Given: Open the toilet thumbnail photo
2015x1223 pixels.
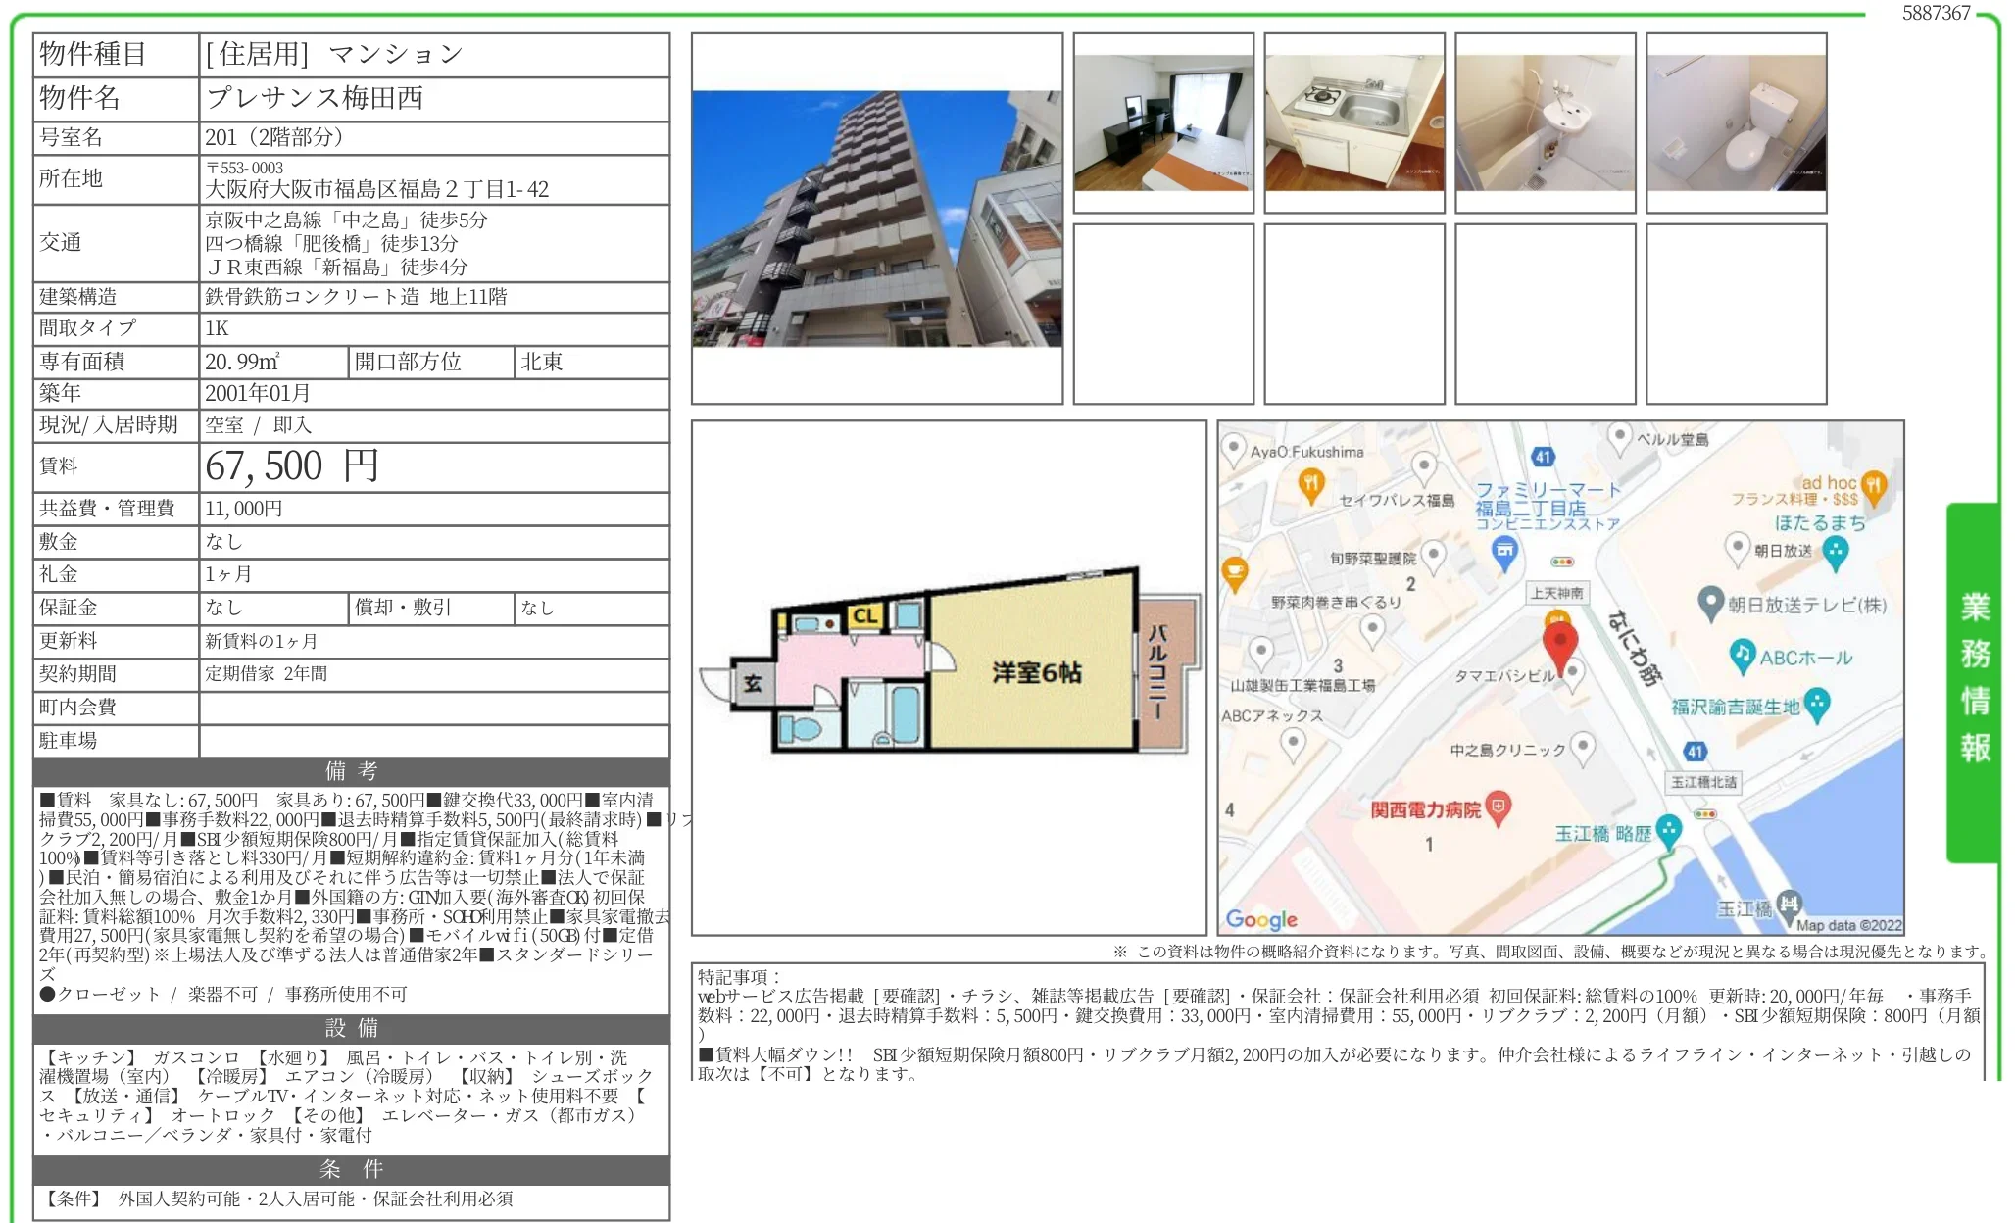Looking at the screenshot, I should [x=1736, y=123].
